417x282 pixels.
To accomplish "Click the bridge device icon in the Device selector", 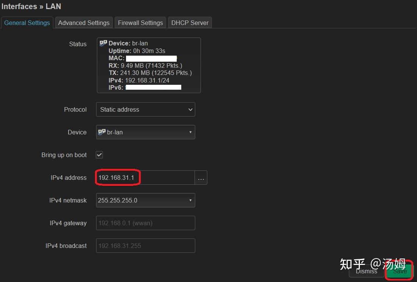I will [x=102, y=132].
